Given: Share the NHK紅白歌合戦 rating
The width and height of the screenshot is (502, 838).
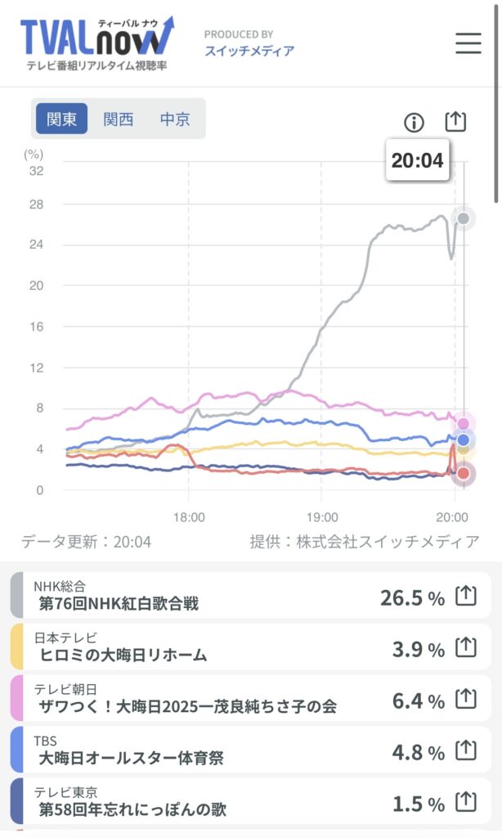Looking at the screenshot, I should pyautogui.click(x=466, y=596).
